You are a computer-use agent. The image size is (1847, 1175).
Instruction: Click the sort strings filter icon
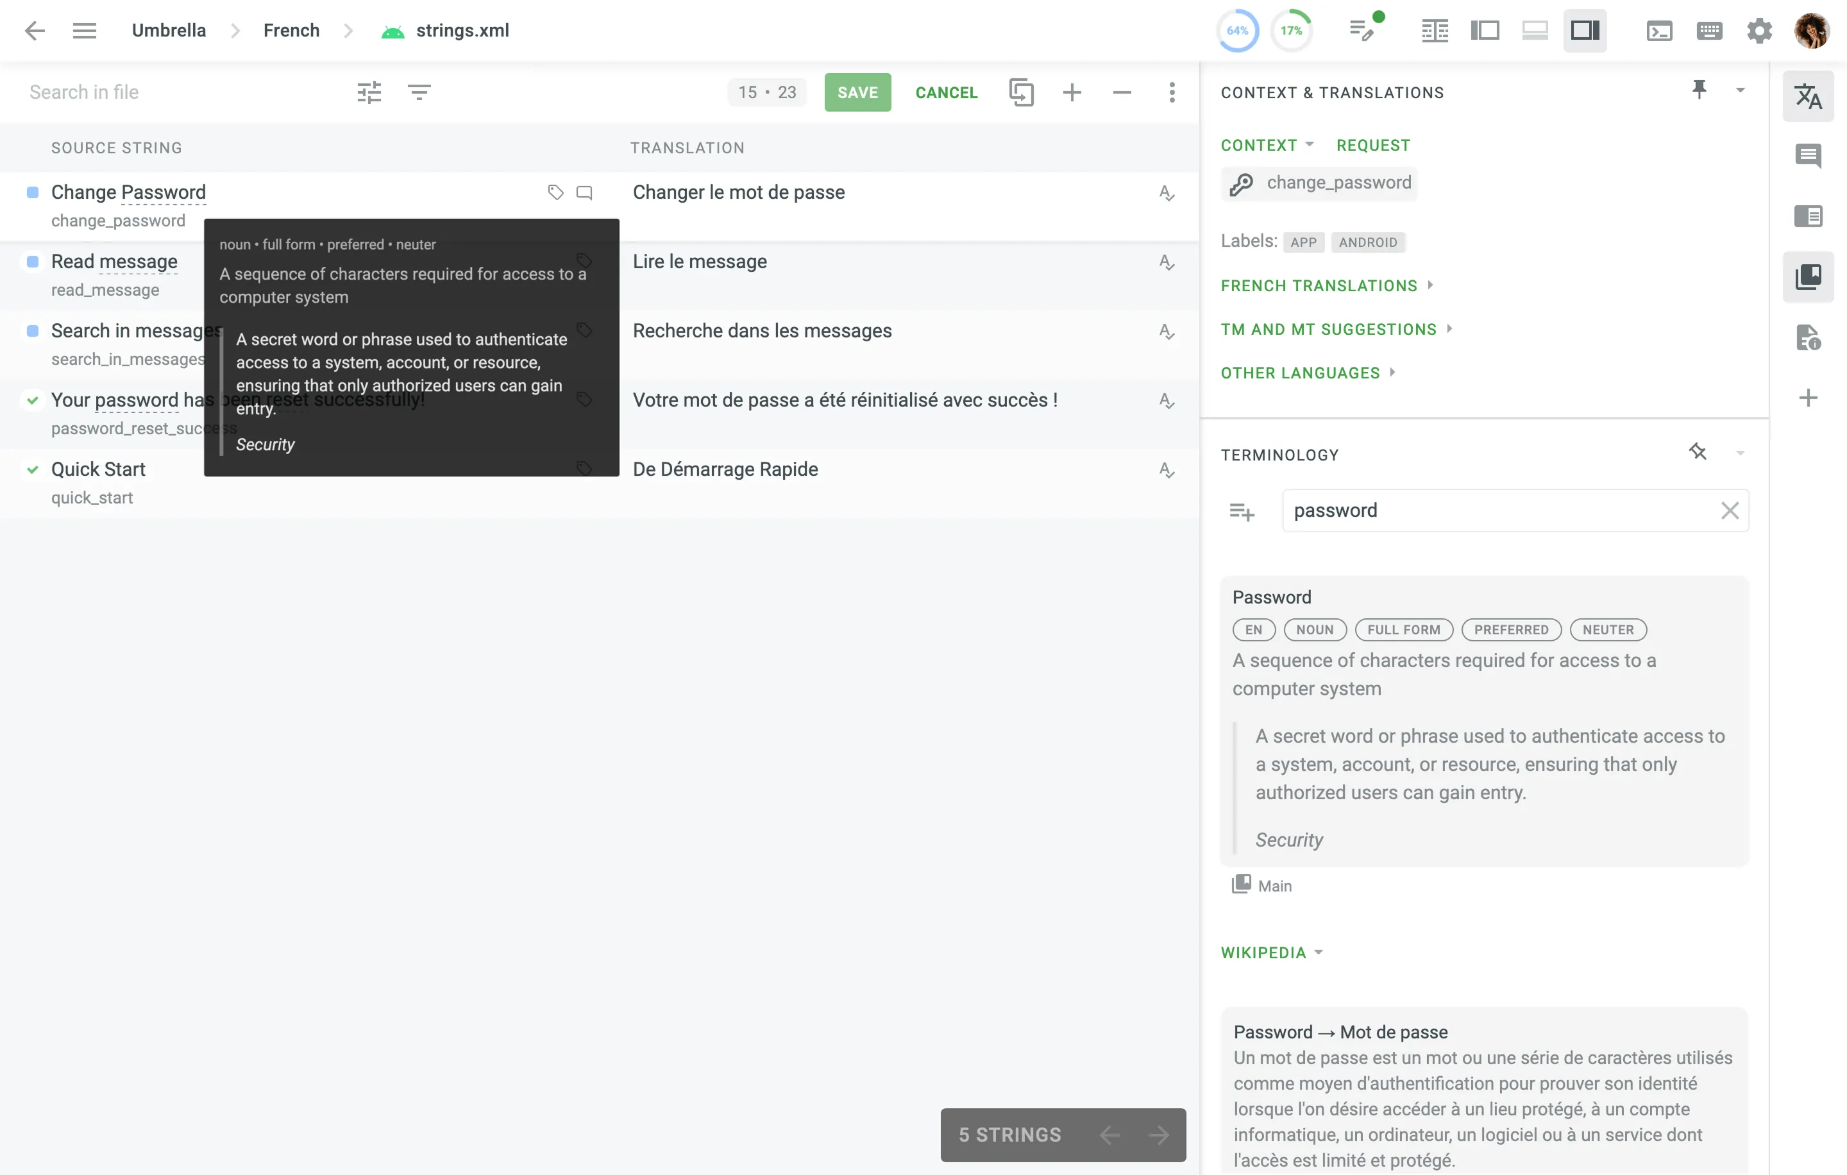point(419,92)
